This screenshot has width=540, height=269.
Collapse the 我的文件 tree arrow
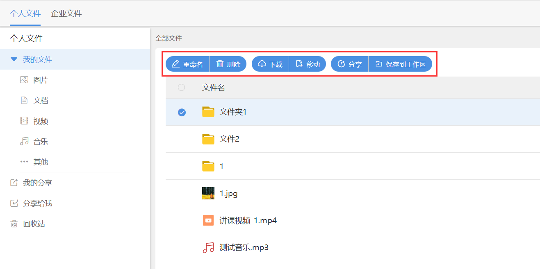pos(14,60)
